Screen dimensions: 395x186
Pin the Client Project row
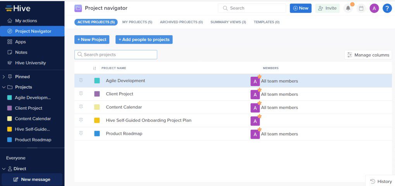click(81, 94)
